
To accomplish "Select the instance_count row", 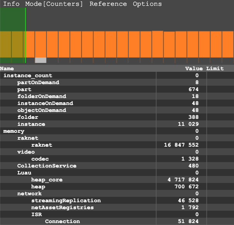I will point(117,75).
